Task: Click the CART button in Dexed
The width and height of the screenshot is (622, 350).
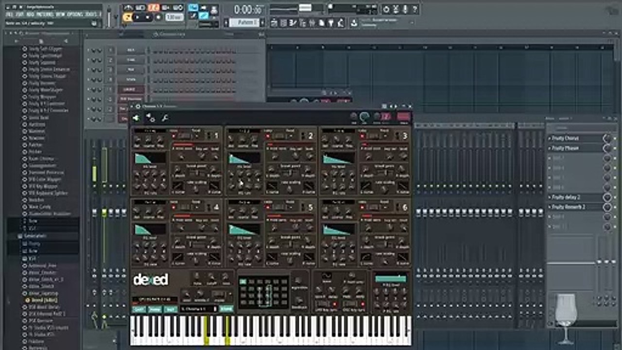Action: point(139,309)
